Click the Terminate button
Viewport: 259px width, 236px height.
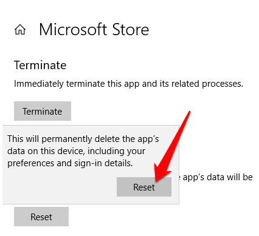coord(43,111)
